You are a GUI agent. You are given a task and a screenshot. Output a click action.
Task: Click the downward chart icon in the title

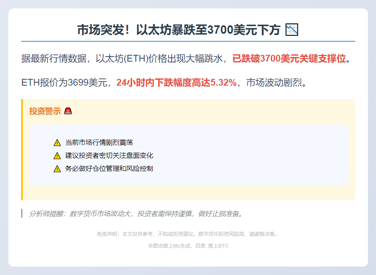coord(292,30)
